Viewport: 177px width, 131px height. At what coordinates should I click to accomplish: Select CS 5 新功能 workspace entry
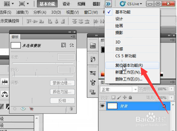pos(132,56)
